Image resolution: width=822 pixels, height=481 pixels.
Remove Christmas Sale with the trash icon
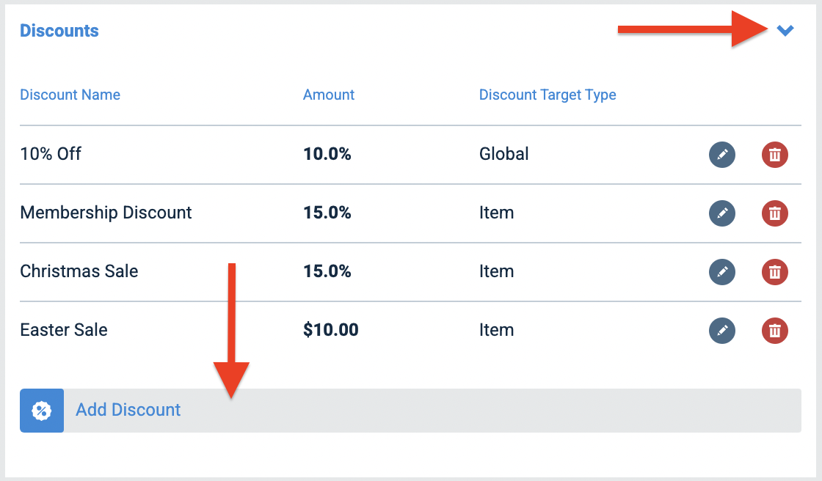774,272
